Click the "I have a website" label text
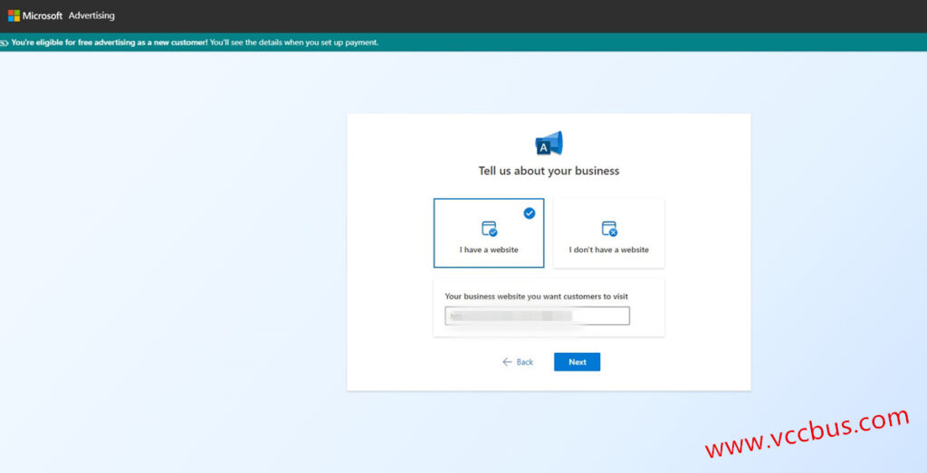Viewport: 927px width, 473px height. (489, 250)
